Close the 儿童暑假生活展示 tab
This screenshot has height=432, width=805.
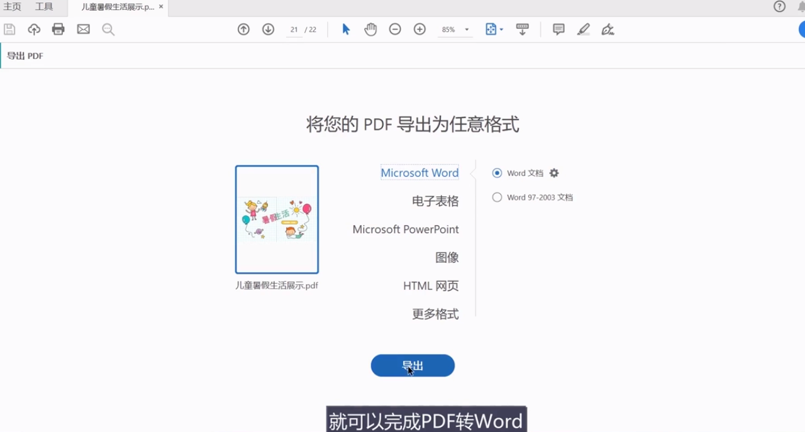[x=161, y=7]
